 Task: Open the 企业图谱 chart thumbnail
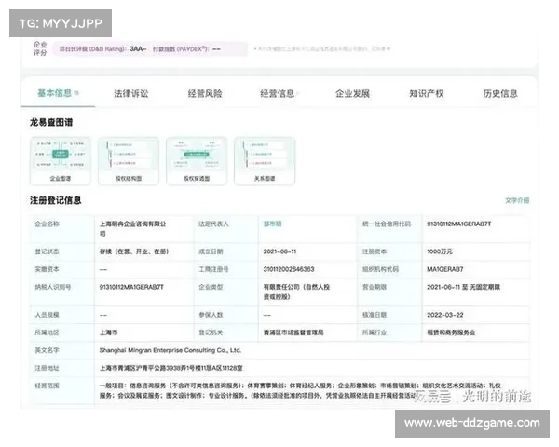[x=61, y=161]
